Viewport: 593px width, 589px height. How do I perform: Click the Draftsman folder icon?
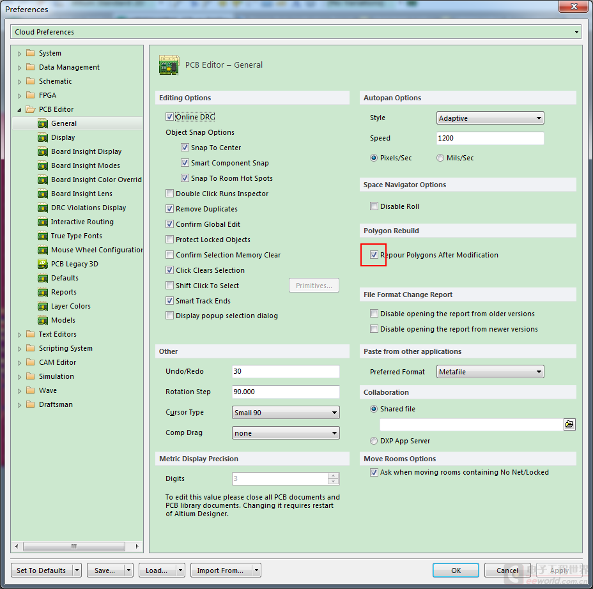tap(30, 404)
